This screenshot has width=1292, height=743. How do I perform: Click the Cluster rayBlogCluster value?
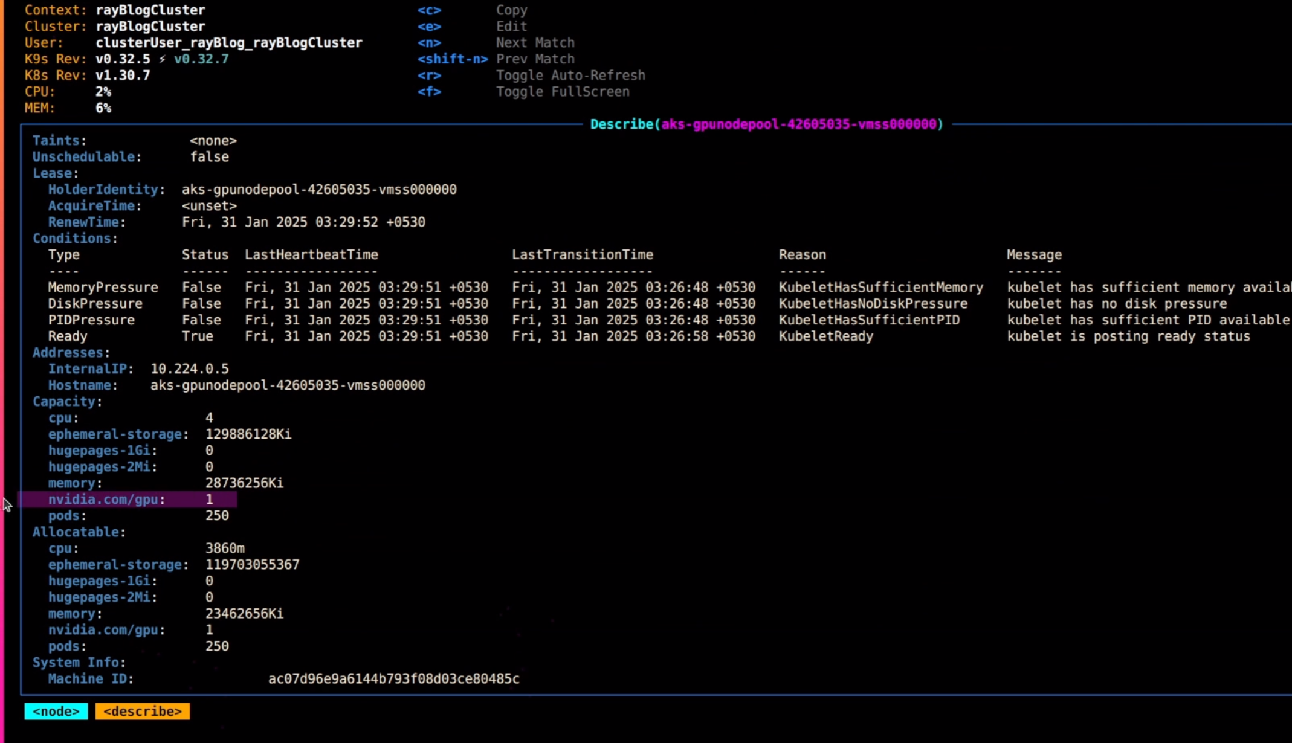click(x=150, y=27)
